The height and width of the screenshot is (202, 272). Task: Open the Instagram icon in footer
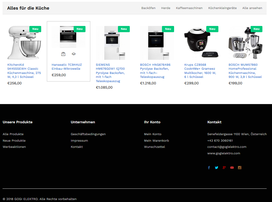click(240, 168)
